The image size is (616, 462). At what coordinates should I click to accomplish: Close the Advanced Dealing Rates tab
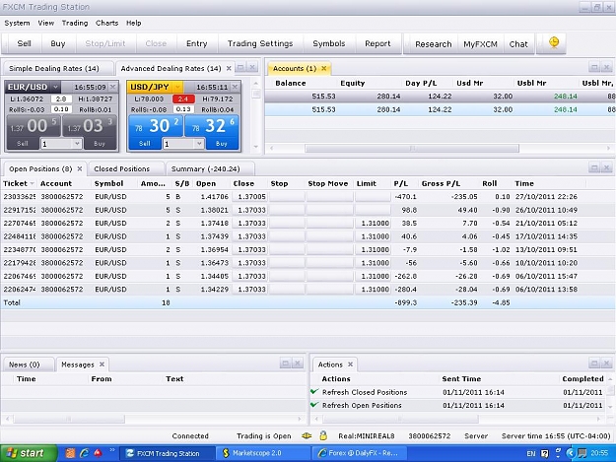coord(229,68)
